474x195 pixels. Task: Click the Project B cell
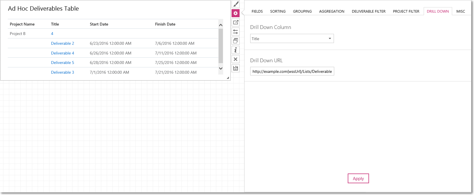18,34
